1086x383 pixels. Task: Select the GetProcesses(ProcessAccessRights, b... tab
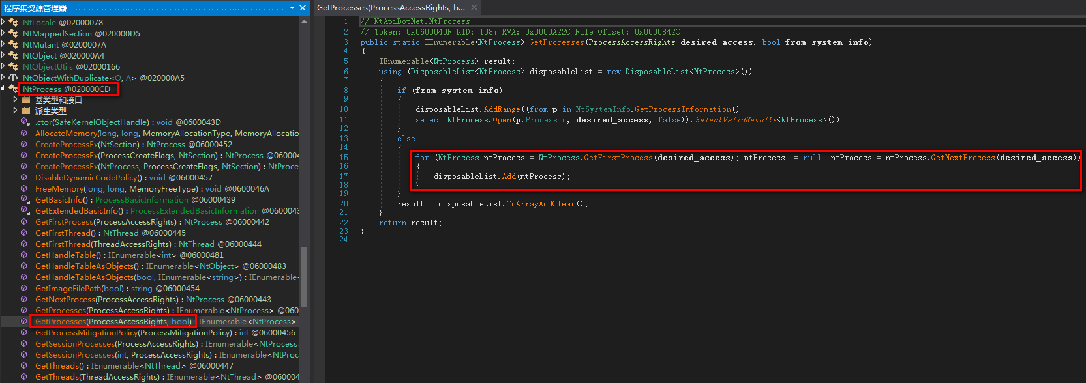[x=391, y=8]
